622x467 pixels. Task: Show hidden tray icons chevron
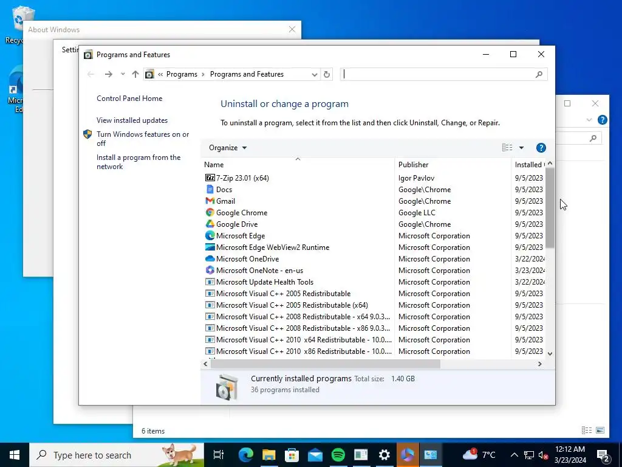[x=514, y=455]
